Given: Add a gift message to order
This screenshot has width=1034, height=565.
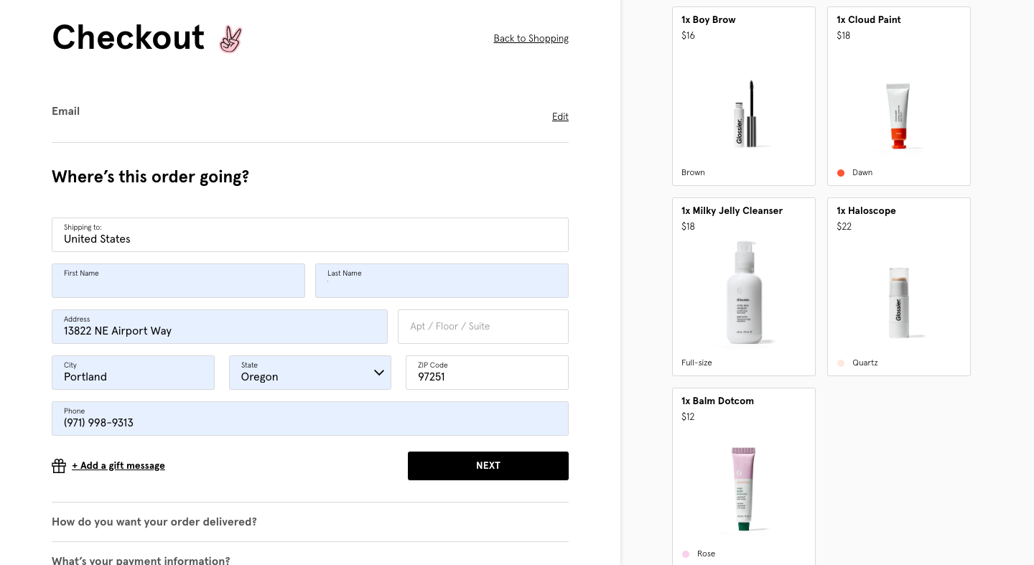Looking at the screenshot, I should (118, 466).
